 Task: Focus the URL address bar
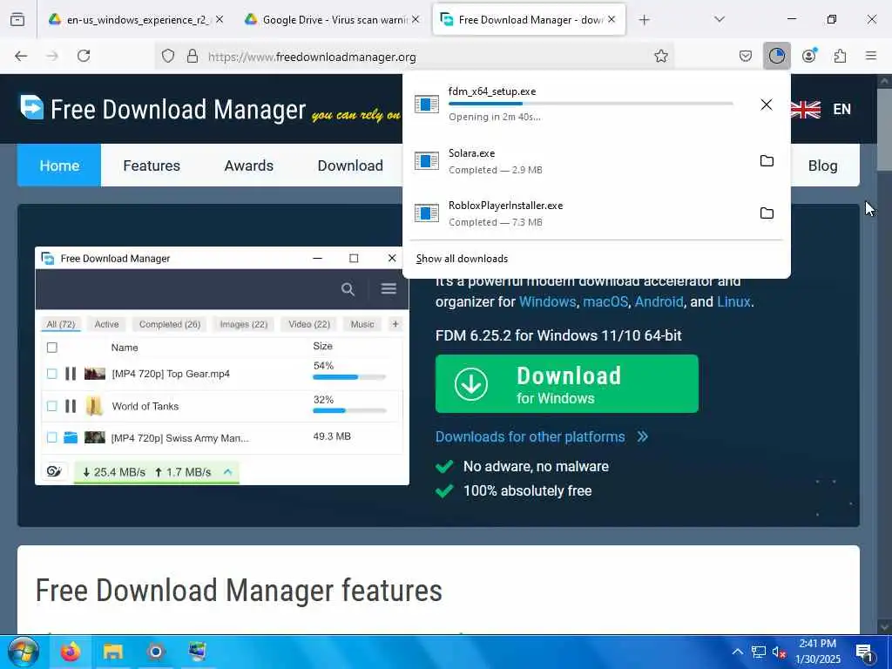[414, 56]
